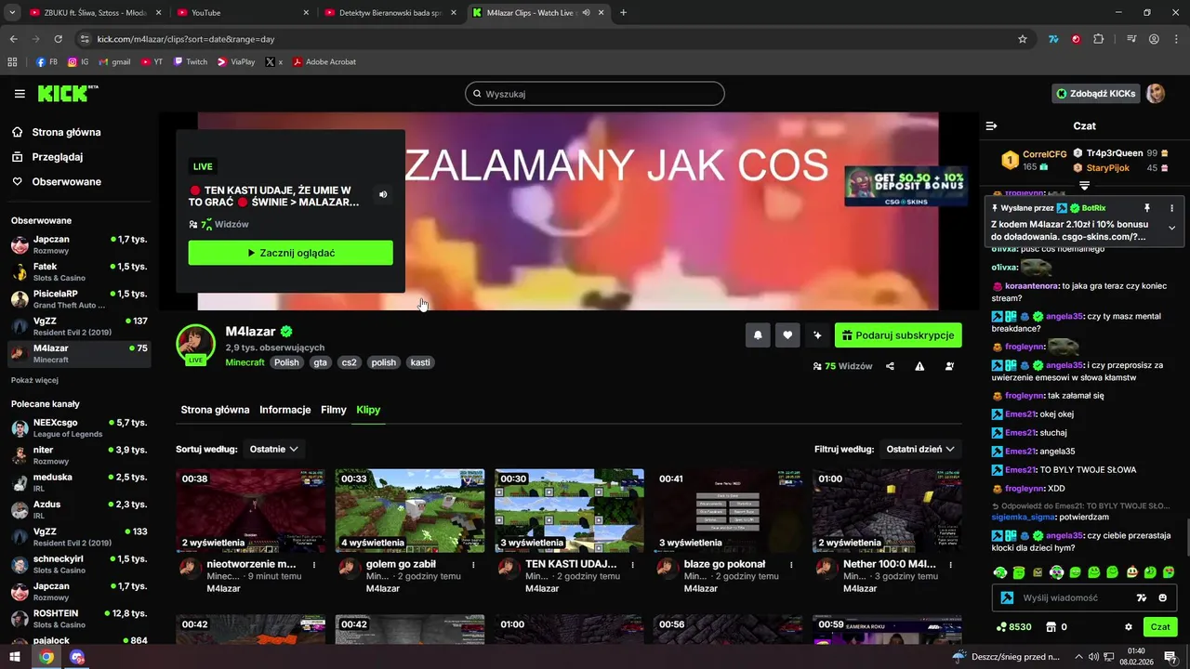Open Windows Start menu
The image size is (1190, 669).
point(15,657)
